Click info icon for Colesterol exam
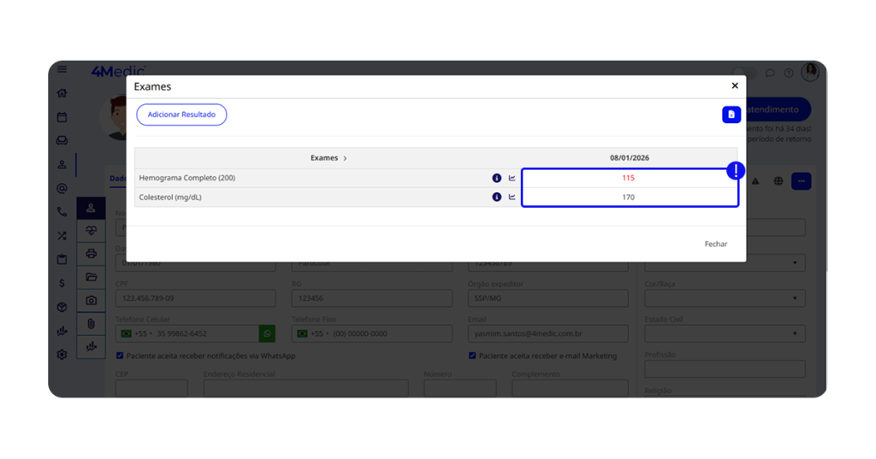Viewport: 876px width, 459px height. [496, 197]
